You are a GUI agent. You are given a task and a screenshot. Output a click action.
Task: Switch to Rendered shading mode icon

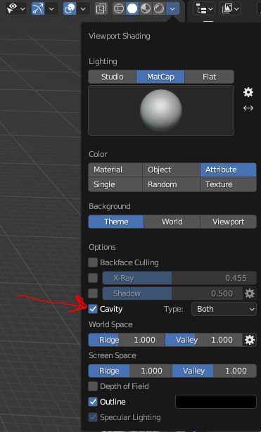(x=159, y=9)
